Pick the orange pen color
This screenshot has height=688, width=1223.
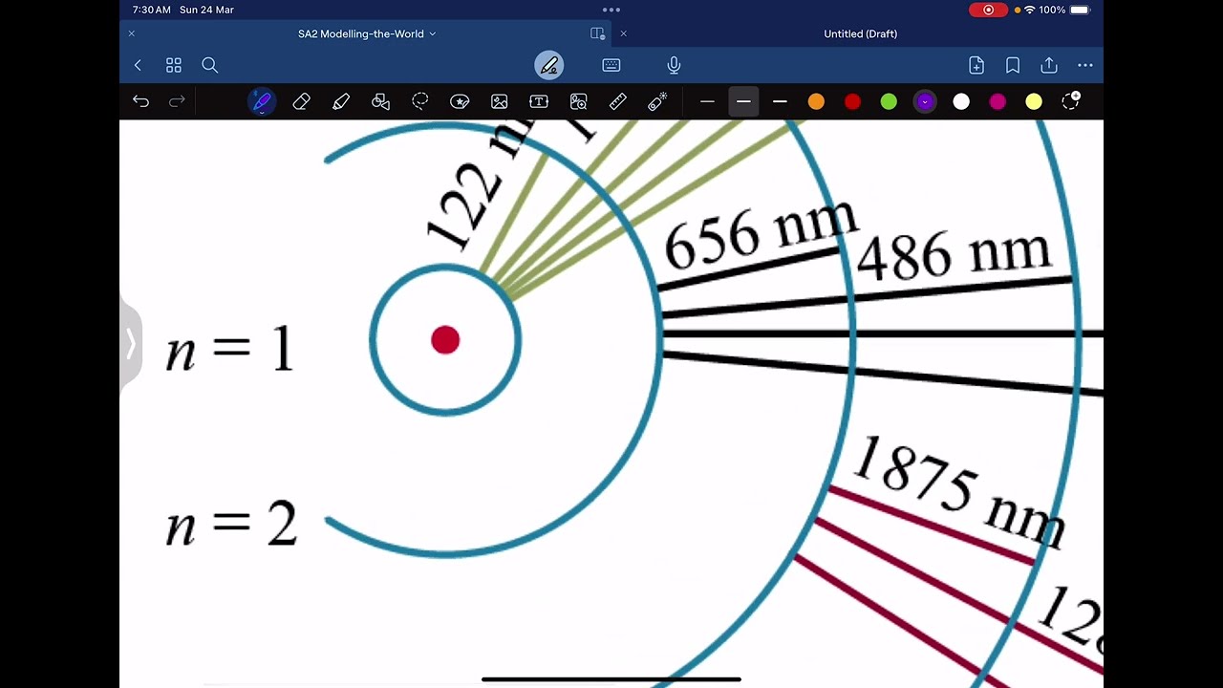click(x=816, y=101)
